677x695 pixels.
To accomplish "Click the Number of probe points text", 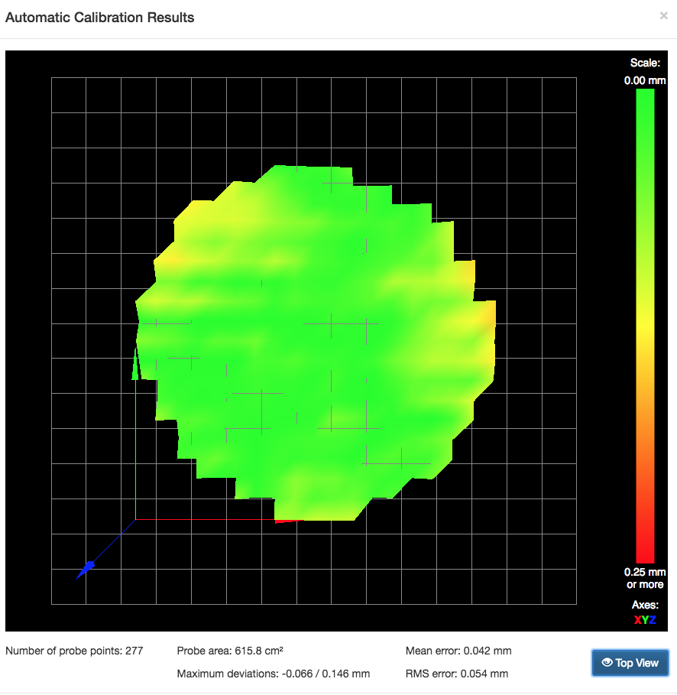I will [74, 651].
